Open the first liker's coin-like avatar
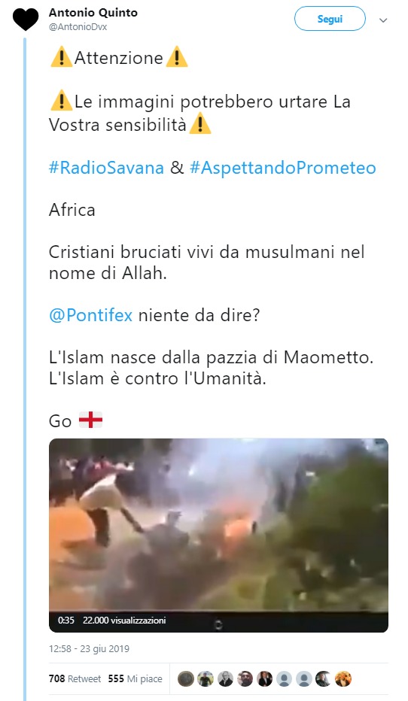 click(186, 678)
